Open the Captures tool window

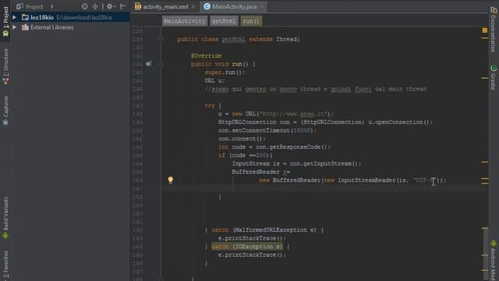5,110
